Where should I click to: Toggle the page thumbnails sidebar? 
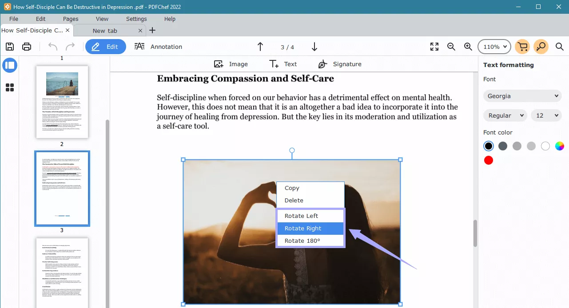click(x=10, y=65)
